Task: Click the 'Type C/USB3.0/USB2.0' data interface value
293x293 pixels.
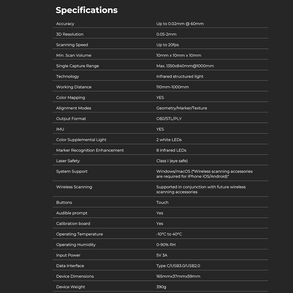Action: 178,266
